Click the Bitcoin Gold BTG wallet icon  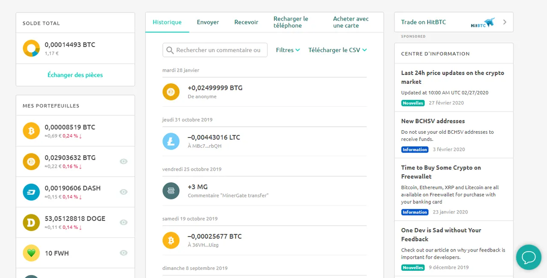pos(31,161)
